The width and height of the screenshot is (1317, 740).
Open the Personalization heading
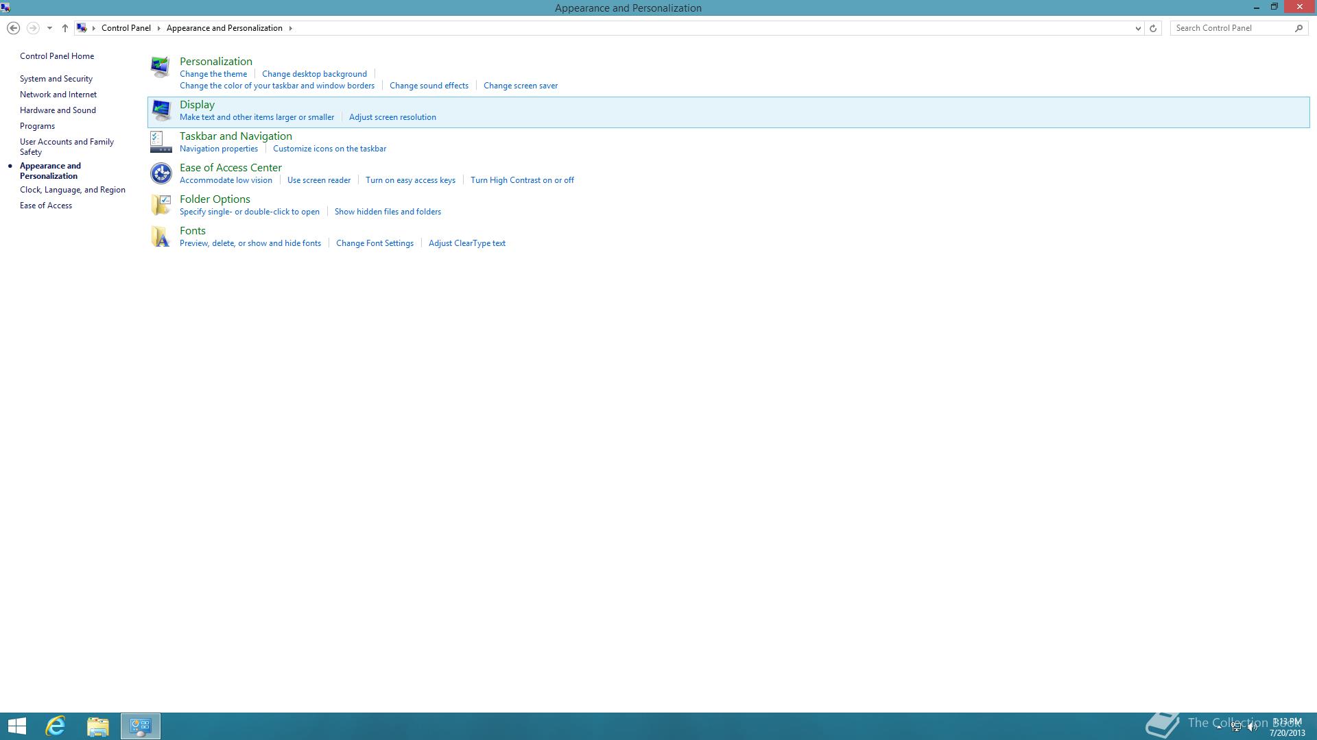coord(216,62)
